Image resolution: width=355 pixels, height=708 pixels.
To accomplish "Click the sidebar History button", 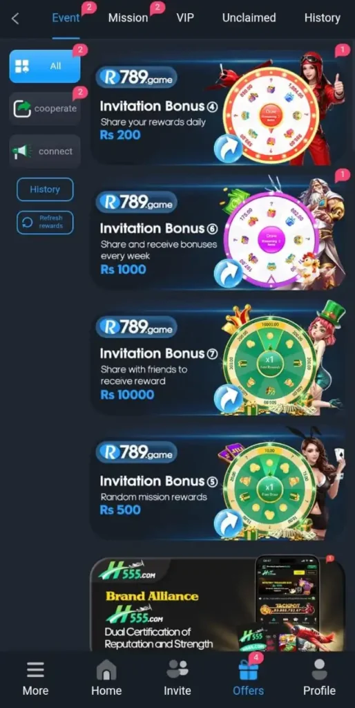I will (45, 189).
